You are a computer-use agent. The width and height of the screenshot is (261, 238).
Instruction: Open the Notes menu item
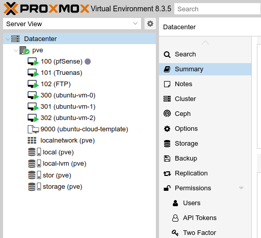(205, 84)
